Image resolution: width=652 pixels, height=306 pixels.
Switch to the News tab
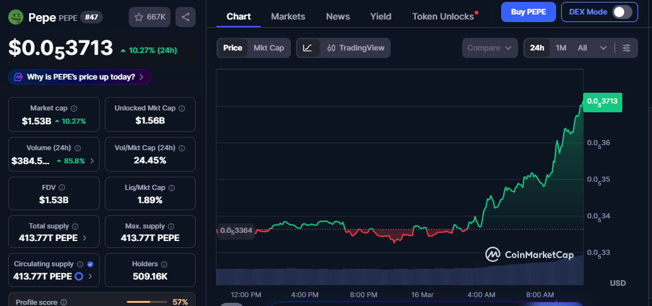[338, 16]
